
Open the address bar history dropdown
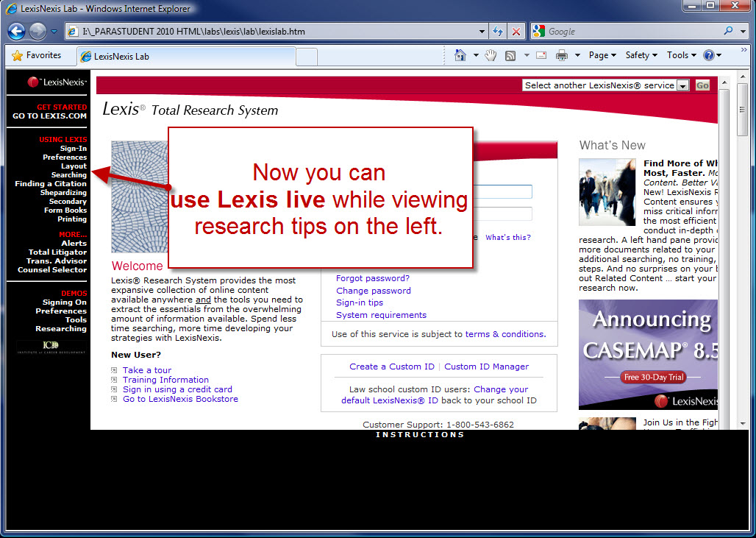(x=482, y=31)
